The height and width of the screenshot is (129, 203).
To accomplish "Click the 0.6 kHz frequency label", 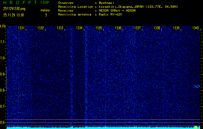I will point(3,123).
